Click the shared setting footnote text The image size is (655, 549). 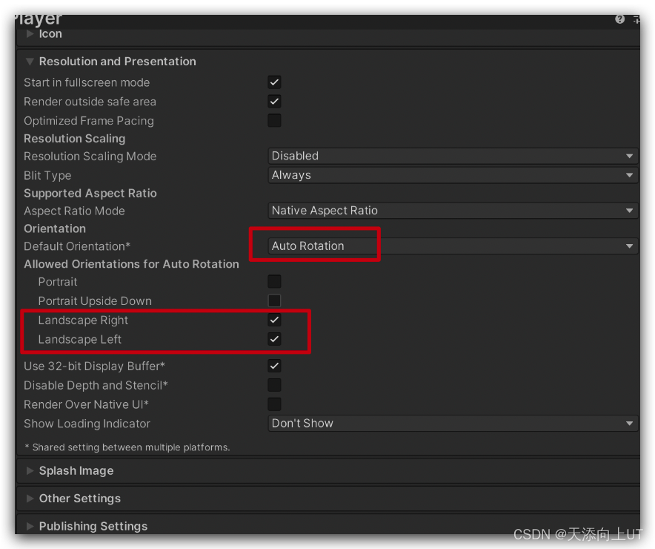[x=127, y=447]
